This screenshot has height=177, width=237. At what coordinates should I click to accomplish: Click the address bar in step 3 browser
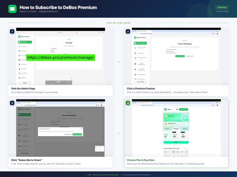click(x=60, y=105)
